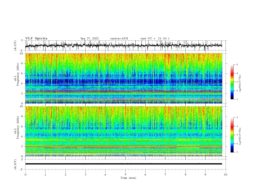The image size is (254, 196).
Task: Click the ch.3 flat black trace
Action: coord(124,164)
